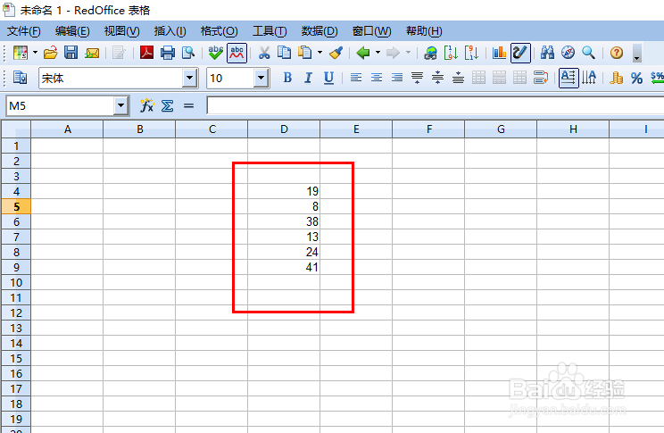
Task: Align text left
Action: [x=356, y=78]
